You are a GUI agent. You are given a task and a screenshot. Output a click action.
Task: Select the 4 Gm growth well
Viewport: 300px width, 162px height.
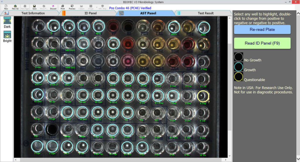(x=158, y=79)
